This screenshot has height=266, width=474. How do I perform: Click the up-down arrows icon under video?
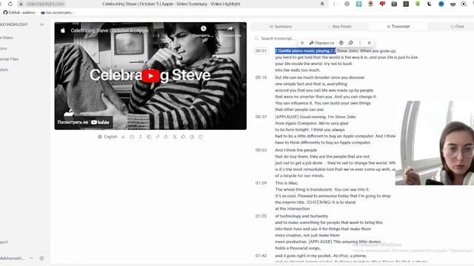pyautogui.click(x=140, y=137)
